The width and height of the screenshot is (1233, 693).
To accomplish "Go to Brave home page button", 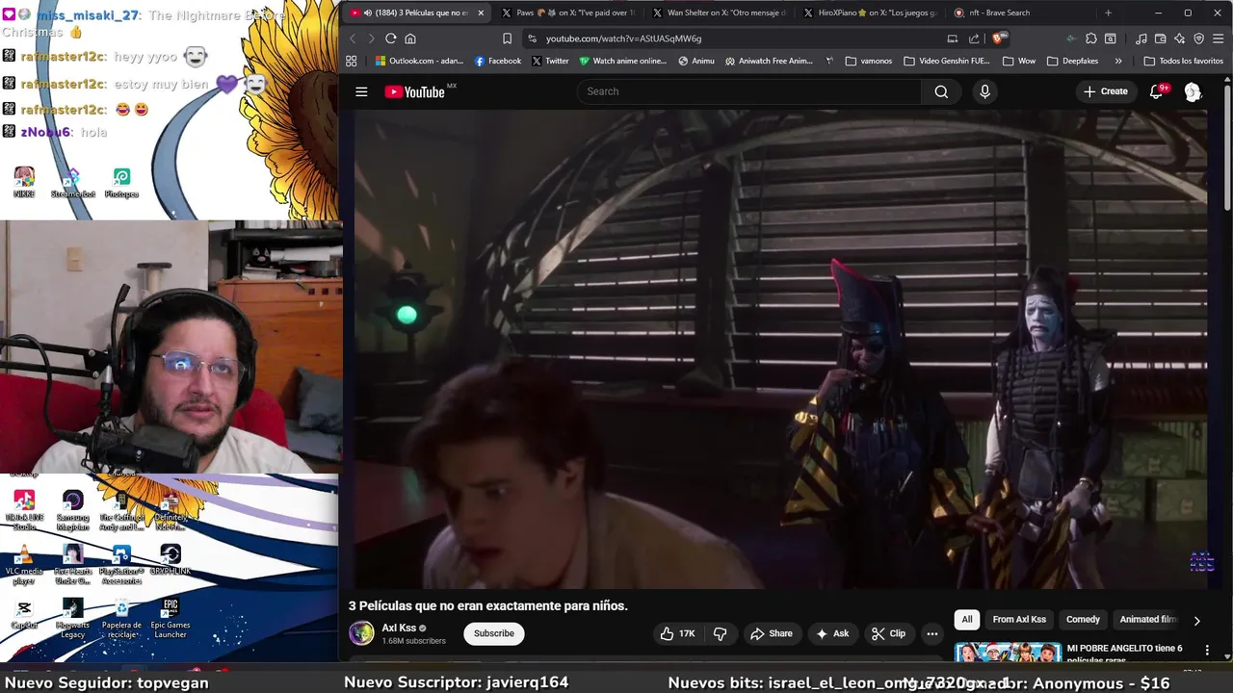I will pos(410,38).
